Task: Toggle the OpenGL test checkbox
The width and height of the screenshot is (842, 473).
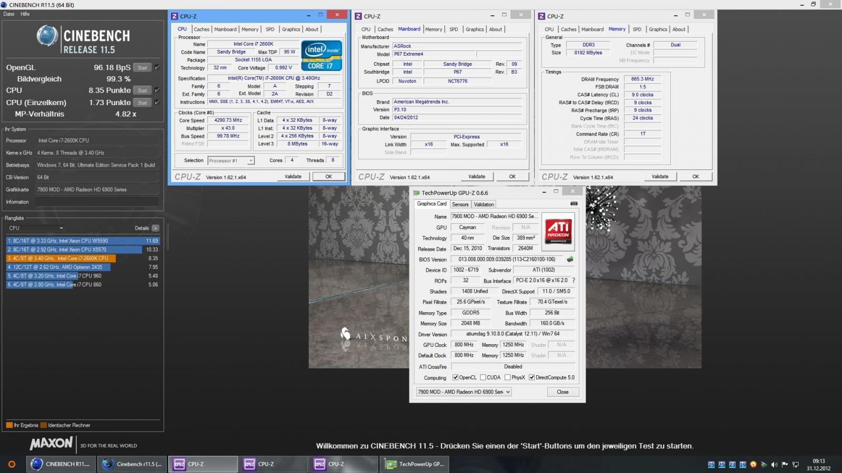Action: click(157, 67)
